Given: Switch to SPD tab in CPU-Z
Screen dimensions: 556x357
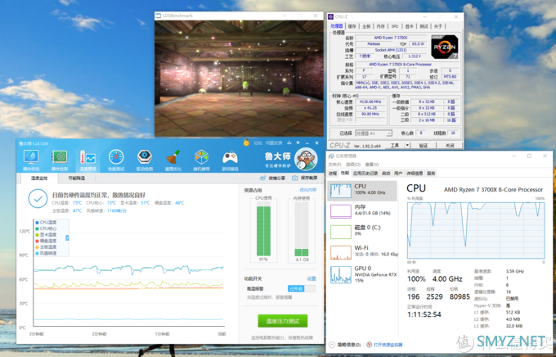Looking at the screenshot, I should tap(395, 26).
